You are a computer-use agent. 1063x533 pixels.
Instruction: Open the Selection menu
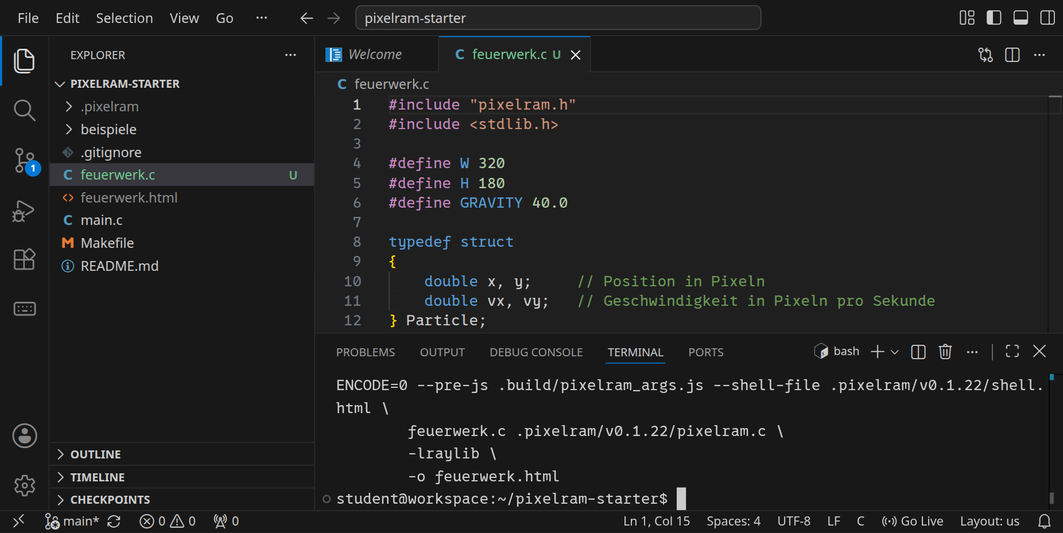(125, 18)
